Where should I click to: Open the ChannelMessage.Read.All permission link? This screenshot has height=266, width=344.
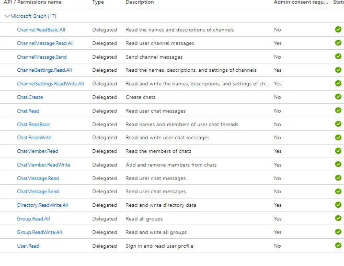[x=45, y=43]
